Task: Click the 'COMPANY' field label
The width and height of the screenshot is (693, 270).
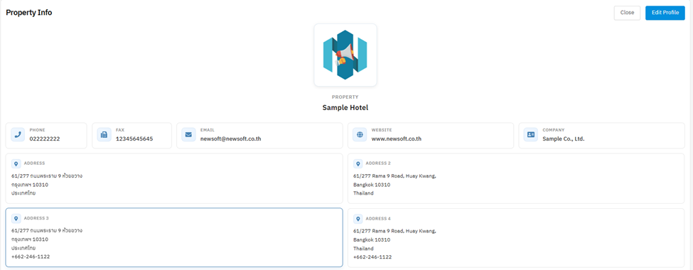Action: pos(554,130)
